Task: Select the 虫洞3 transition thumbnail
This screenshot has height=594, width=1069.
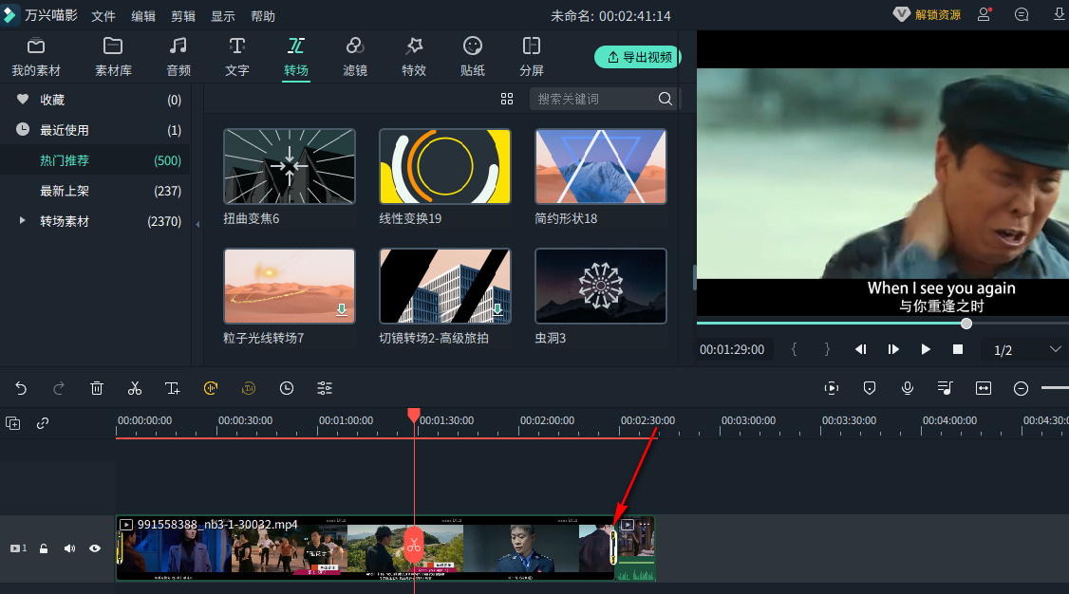Action: pyautogui.click(x=600, y=286)
